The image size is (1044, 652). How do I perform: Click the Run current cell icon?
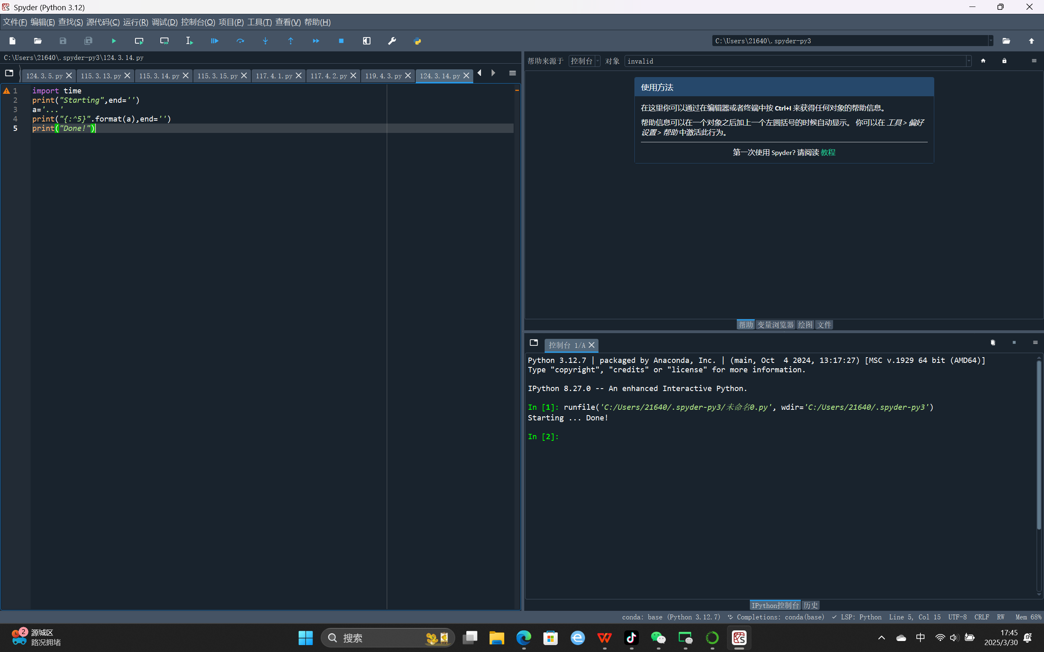coord(139,41)
